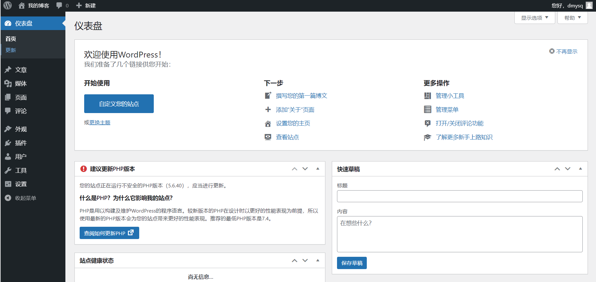Click the 文章 pushpin icon in sidebar

(x=8, y=69)
